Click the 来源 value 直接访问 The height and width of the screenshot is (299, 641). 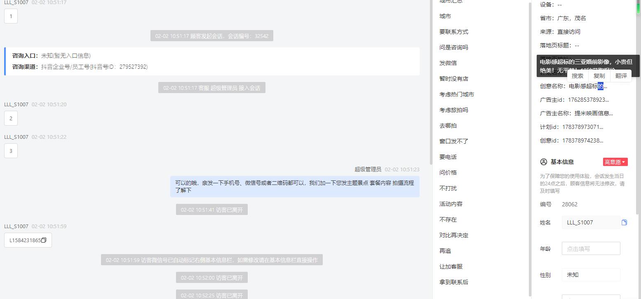(568, 32)
